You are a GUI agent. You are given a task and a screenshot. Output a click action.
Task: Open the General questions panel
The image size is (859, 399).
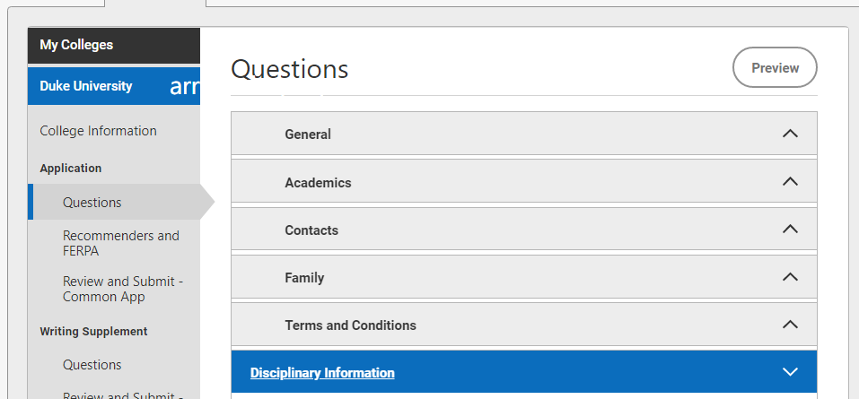pyautogui.click(x=523, y=134)
